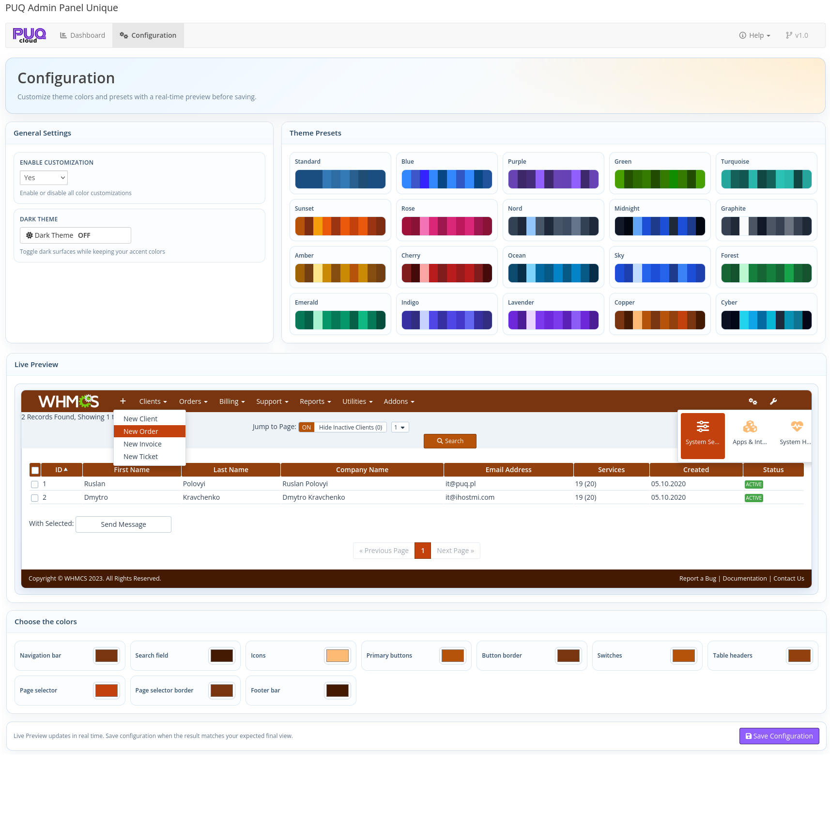Click the plus icon next to the WHMCS logo
The image size is (830, 815).
pyautogui.click(x=123, y=401)
